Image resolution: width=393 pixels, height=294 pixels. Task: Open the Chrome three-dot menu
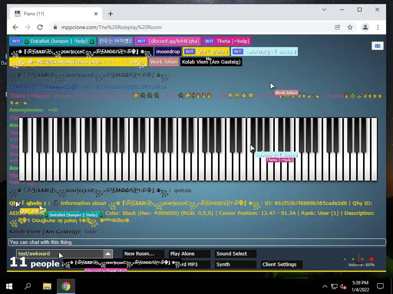(378, 27)
